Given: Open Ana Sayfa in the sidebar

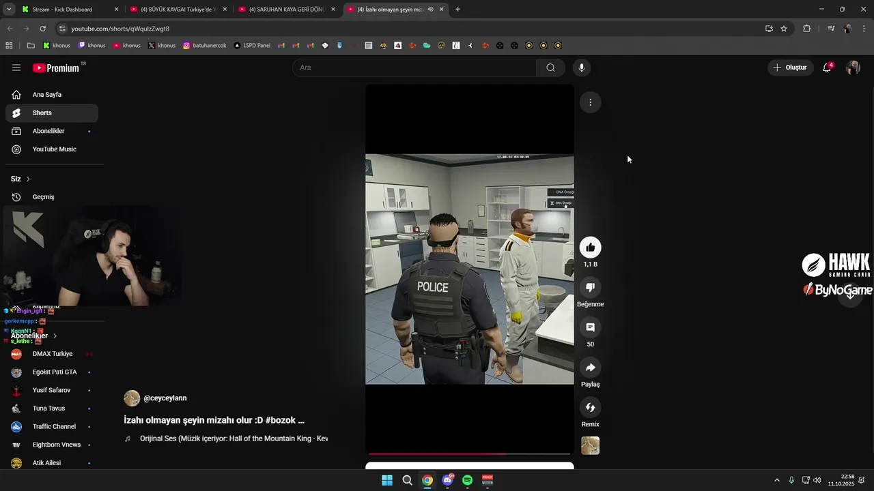Looking at the screenshot, I should (52, 95).
